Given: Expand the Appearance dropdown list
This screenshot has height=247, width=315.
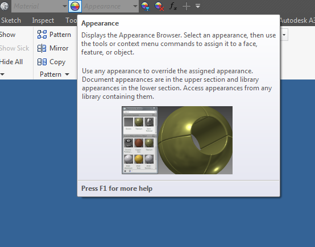Looking at the screenshot, I should point(135,6).
